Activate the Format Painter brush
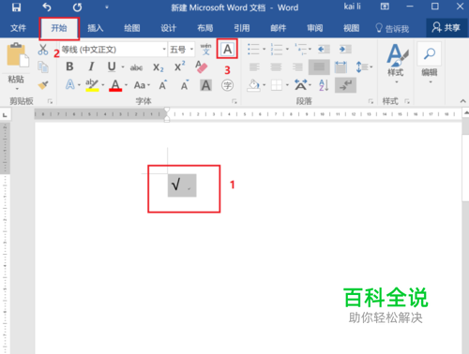 pyautogui.click(x=43, y=84)
